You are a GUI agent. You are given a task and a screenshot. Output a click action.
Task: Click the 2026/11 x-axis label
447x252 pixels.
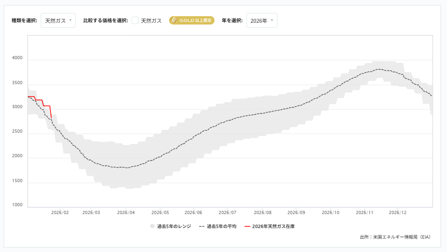pos(365,213)
